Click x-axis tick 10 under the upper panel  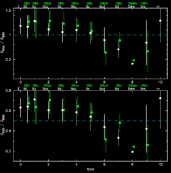pos(161,82)
